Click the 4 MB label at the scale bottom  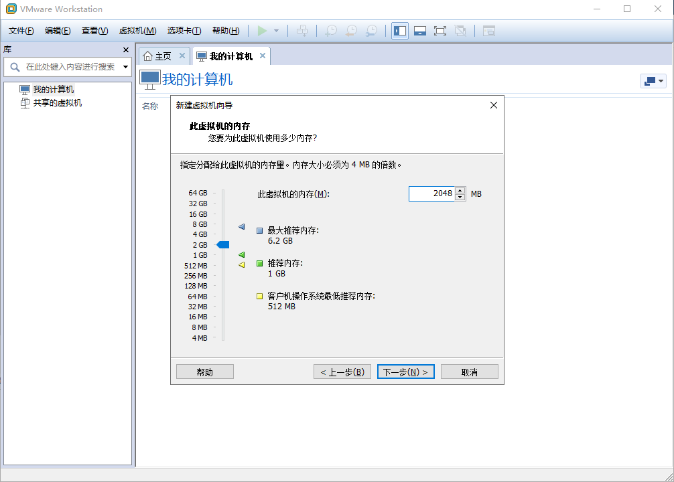coord(200,338)
